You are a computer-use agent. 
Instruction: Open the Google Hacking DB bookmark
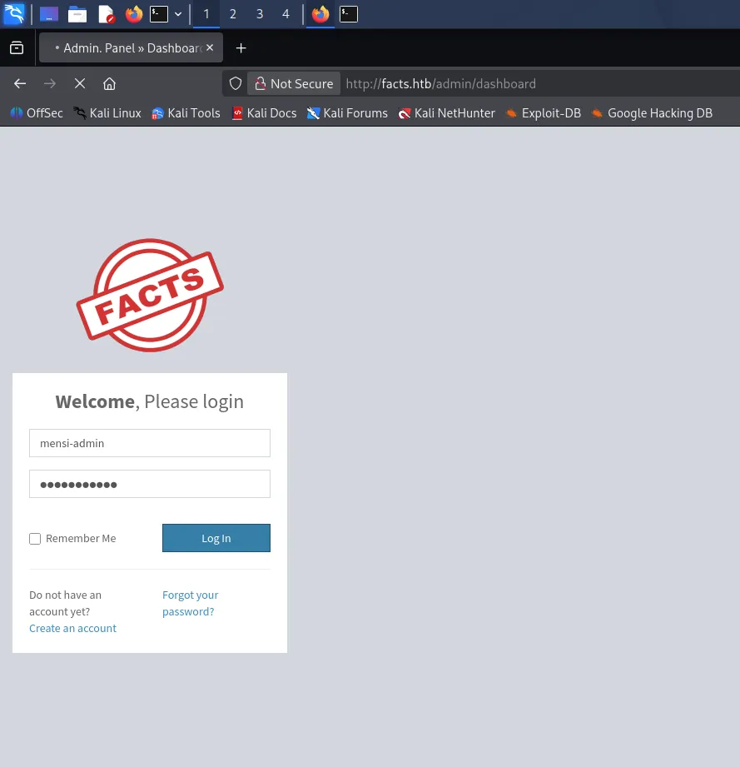[x=652, y=113]
